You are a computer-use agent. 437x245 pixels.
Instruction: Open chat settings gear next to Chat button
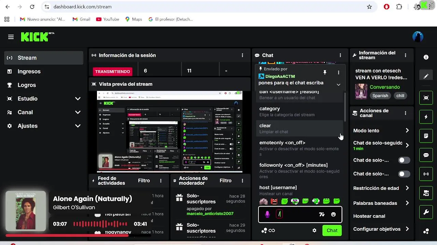coord(314,230)
